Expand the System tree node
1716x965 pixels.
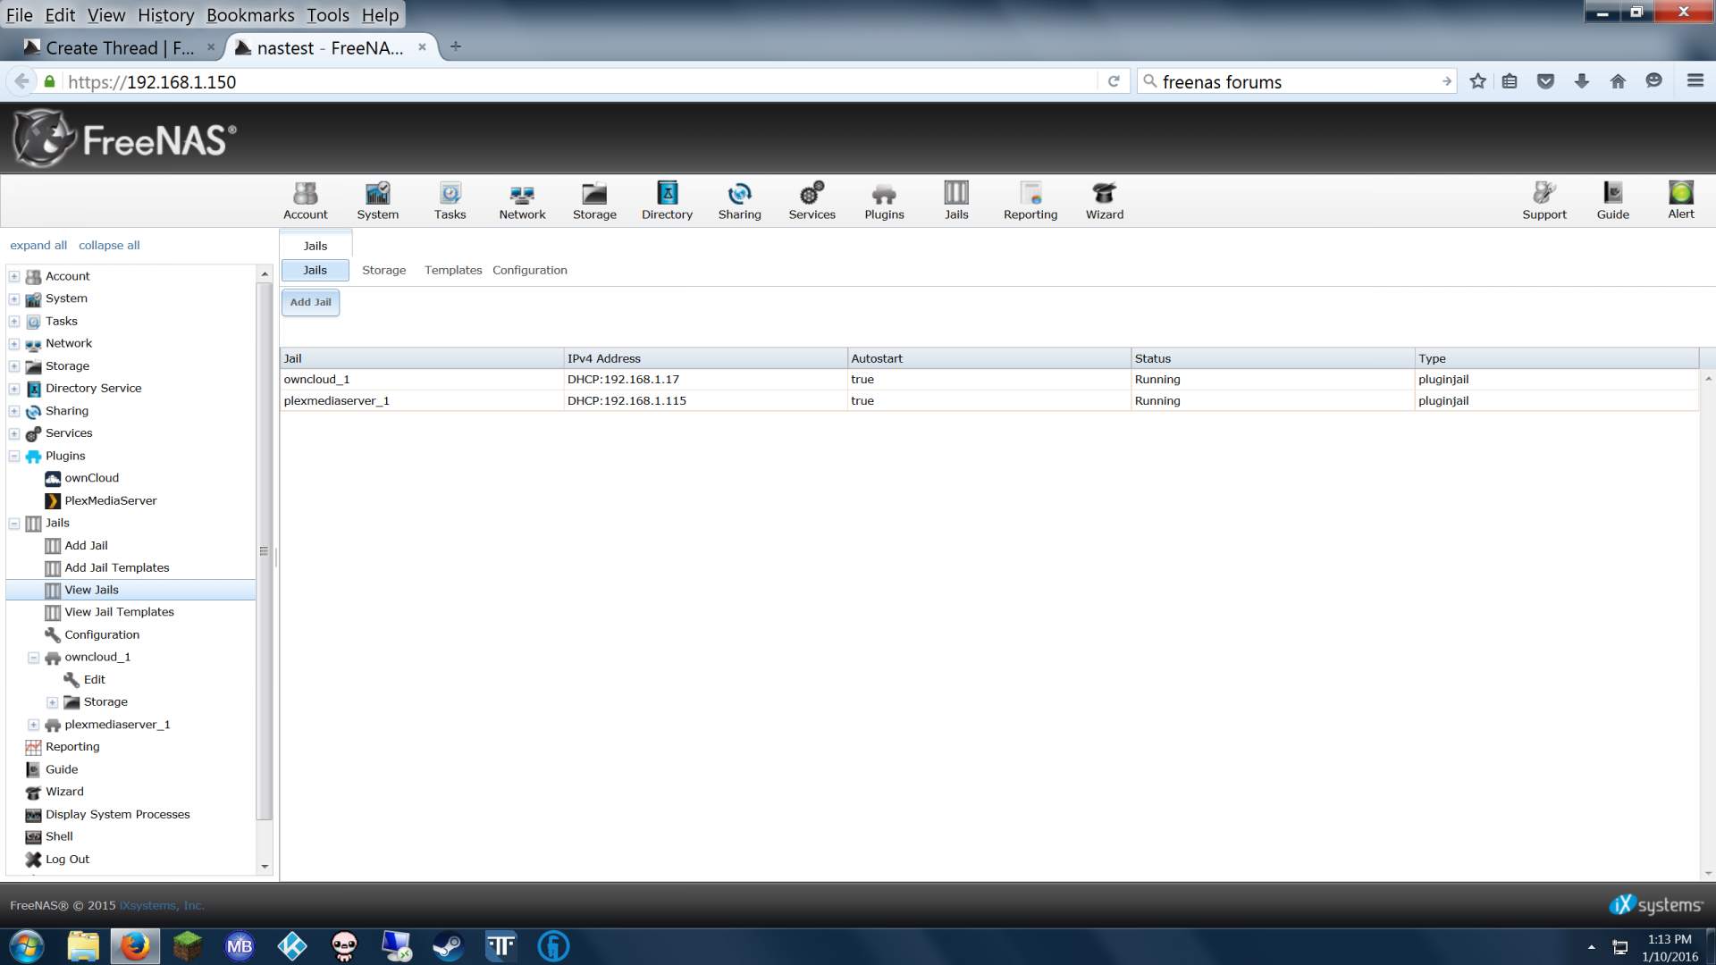[x=14, y=298]
